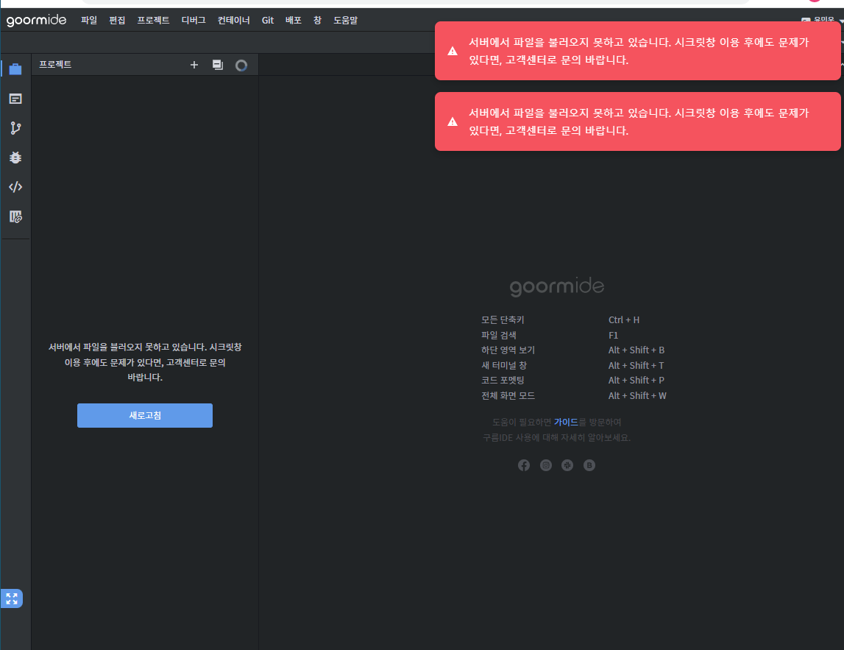Click the warning icon in first error toast
The width and height of the screenshot is (844, 650).
pyautogui.click(x=453, y=51)
